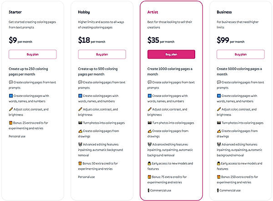Click the pencil icon in Starter plan
Image resolution: width=273 pixels, height=201 pixels.
(x=10, y=109)
